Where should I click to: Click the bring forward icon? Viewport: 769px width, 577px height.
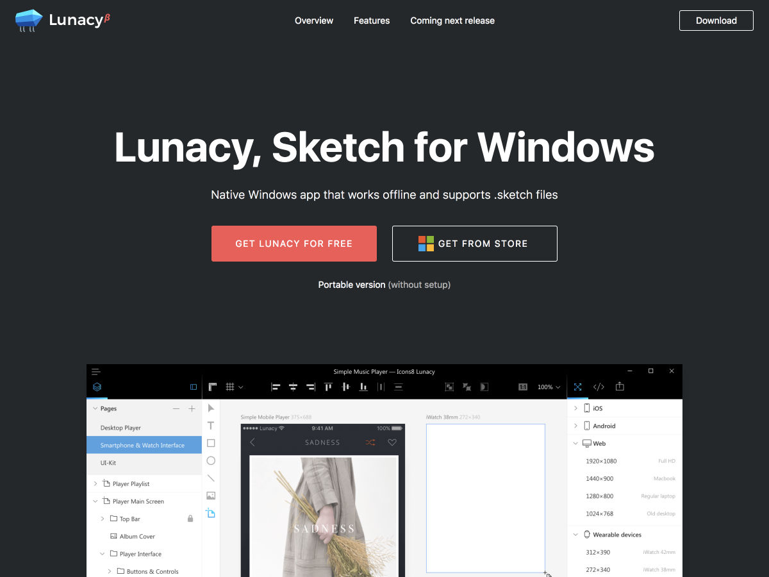[449, 387]
